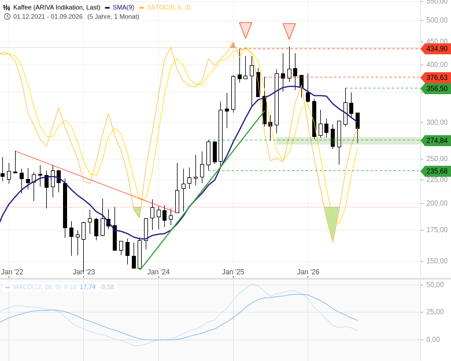Click the left red down-triangle signal marker
The image size is (451, 361).
click(x=246, y=30)
